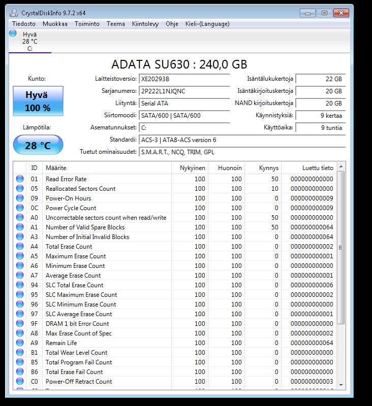The image size is (372, 406).
Task: Open the Tiedosto menu
Action: [24, 24]
